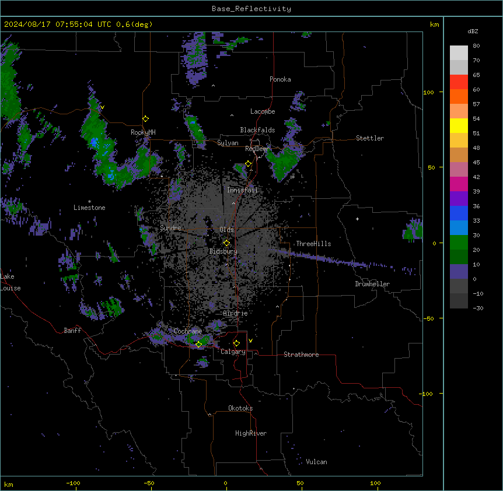Image resolution: width=503 pixels, height=491 pixels.
Task: Select the brown 45–48 dBZ legend swatch
Action: (x=459, y=155)
